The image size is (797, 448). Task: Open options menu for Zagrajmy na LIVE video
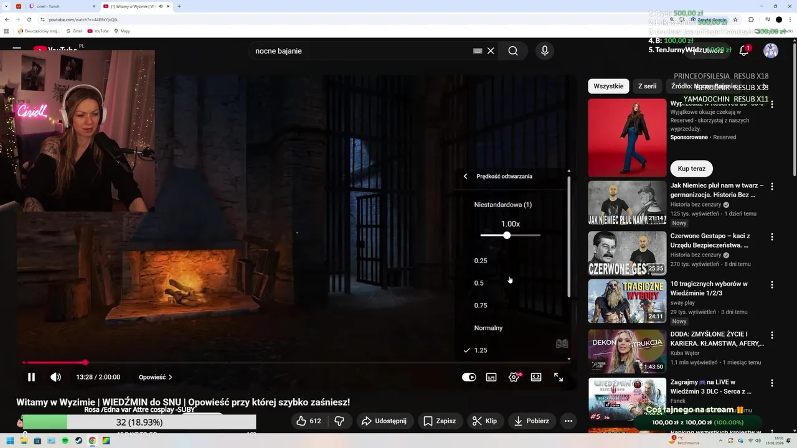[772, 383]
